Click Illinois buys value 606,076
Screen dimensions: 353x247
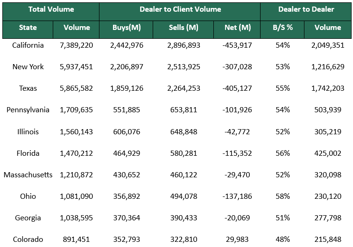(x=127, y=132)
